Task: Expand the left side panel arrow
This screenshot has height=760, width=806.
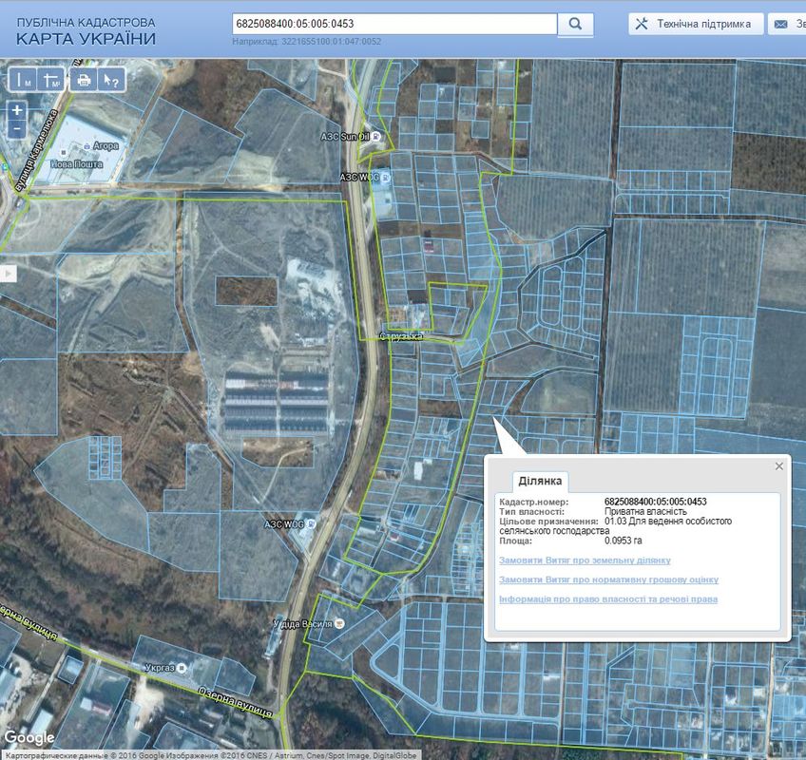Action: [7, 274]
